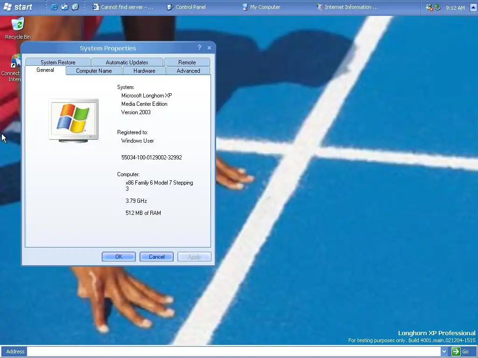This screenshot has height=358, width=478.
Task: Click the Go button on the Address bar
Action: 460,351
